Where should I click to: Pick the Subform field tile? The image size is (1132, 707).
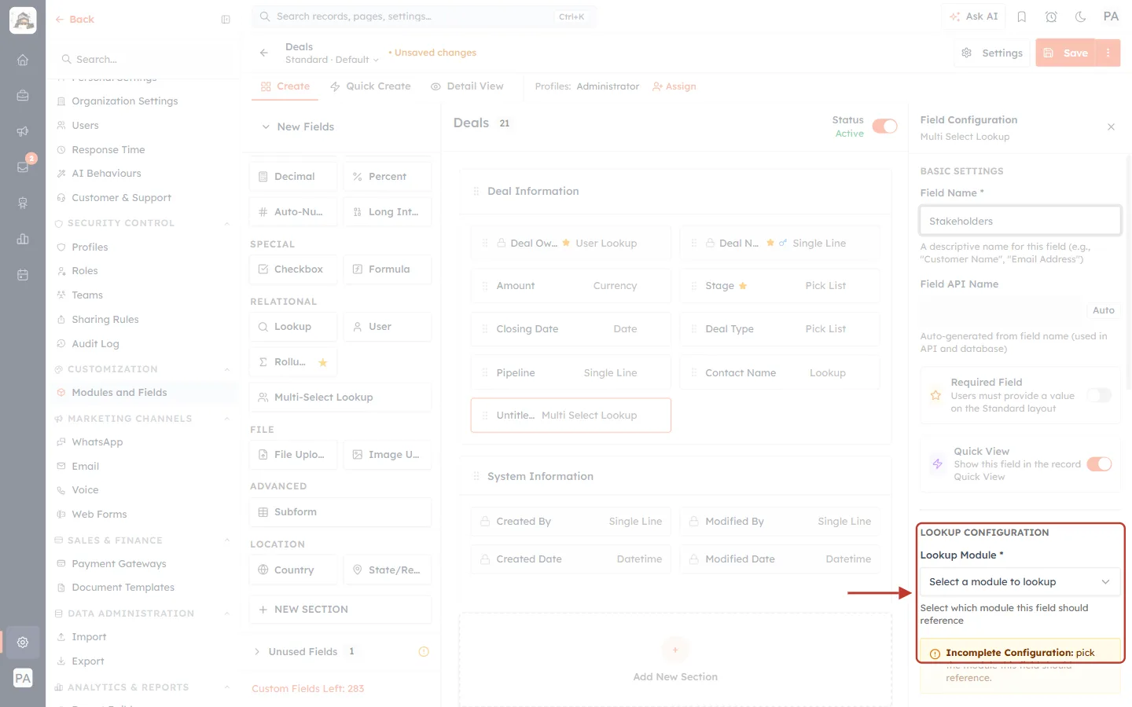point(340,512)
